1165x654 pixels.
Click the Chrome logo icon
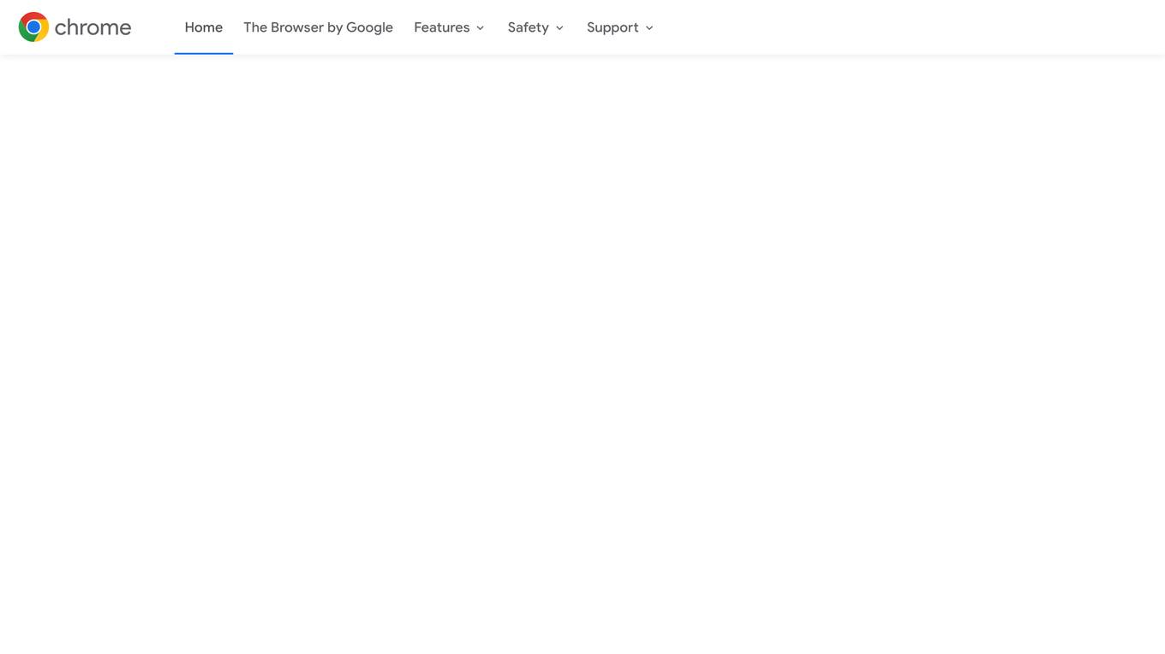click(33, 27)
